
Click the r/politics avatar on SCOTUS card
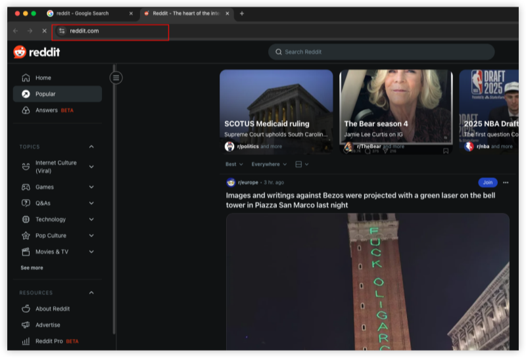pos(229,146)
